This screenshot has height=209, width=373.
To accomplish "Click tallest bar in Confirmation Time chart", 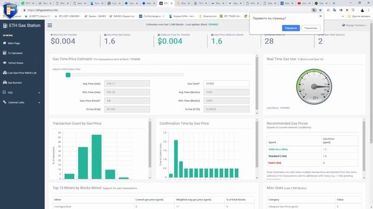I will [176, 158].
